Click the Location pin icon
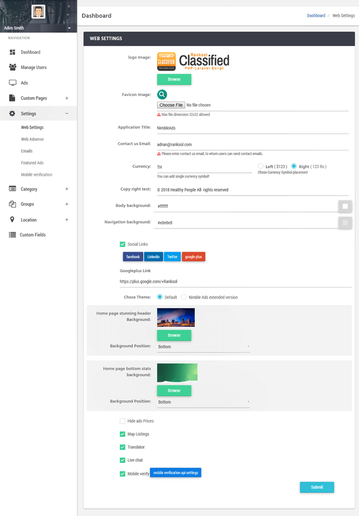The height and width of the screenshot is (516, 359). pos(13,220)
